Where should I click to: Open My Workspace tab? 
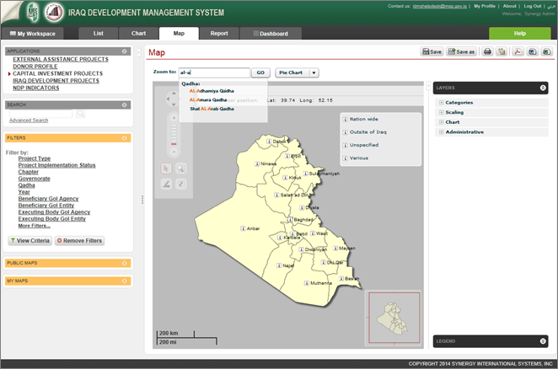point(32,34)
